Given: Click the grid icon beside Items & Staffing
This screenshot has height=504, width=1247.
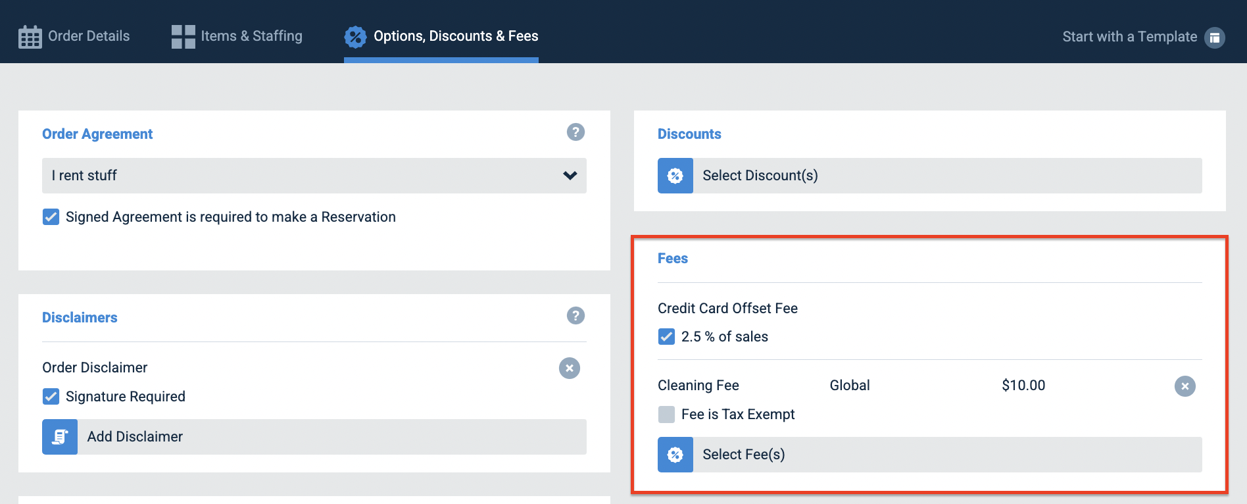Looking at the screenshot, I should tap(183, 37).
